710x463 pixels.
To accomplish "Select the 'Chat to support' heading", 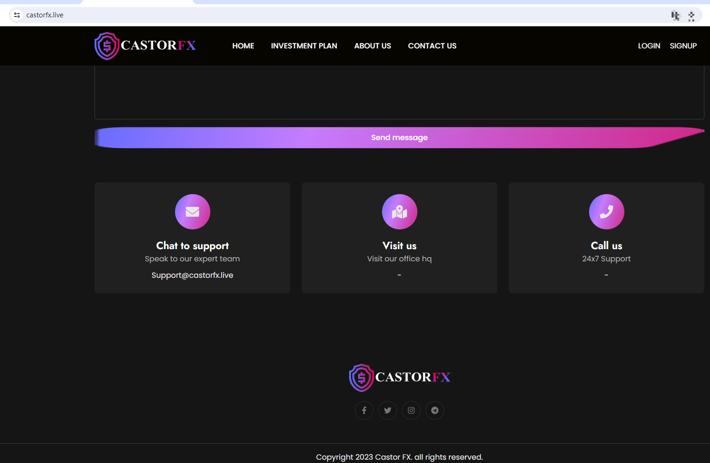I will [x=192, y=246].
